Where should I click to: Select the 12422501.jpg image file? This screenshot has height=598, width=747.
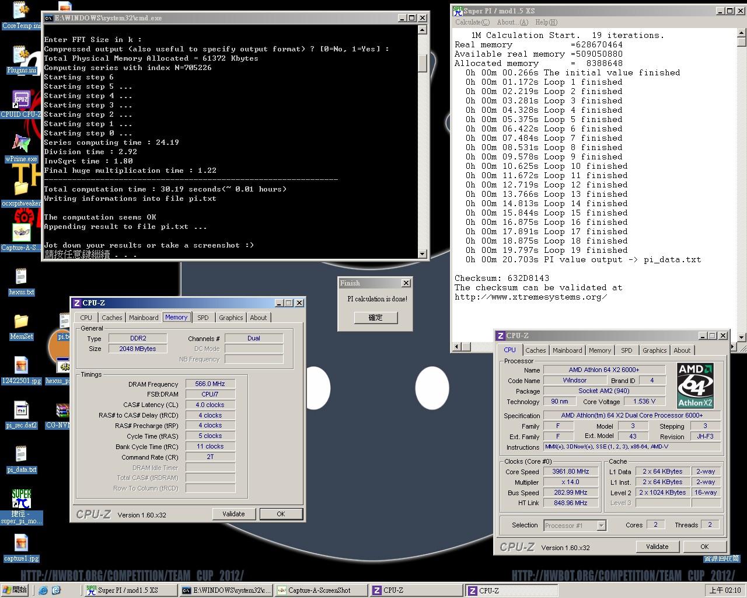[x=21, y=370]
